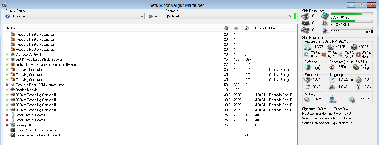The height and width of the screenshot is (145, 379).
Task: Sort modules by powergrid column icon
Action: [x=236, y=28]
